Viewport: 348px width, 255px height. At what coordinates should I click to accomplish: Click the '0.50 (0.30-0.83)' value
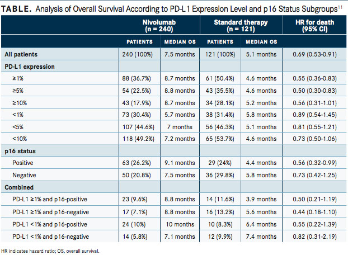pyautogui.click(x=314, y=91)
